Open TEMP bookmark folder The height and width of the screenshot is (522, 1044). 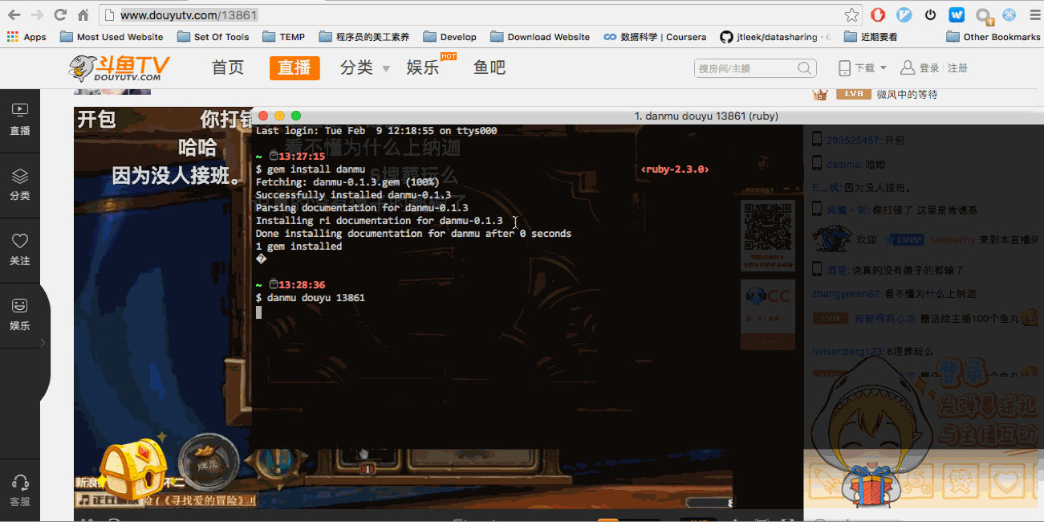tap(284, 37)
